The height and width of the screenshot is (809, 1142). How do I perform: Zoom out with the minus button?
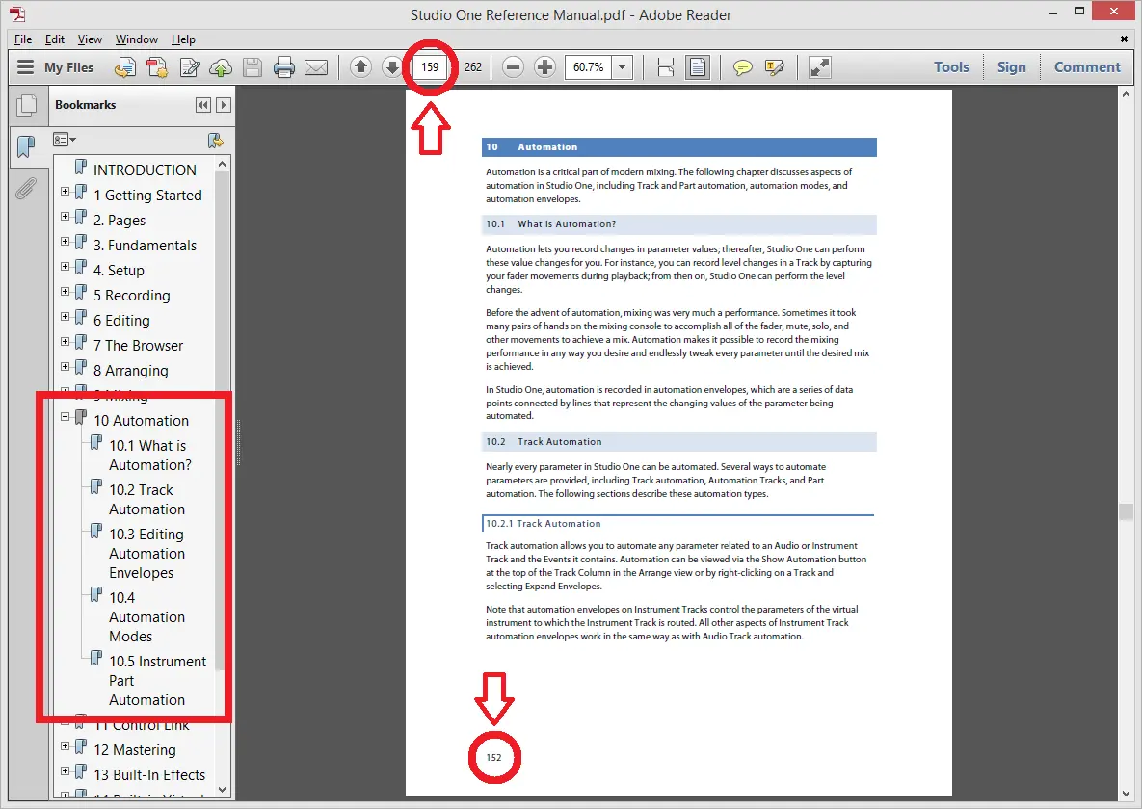tap(513, 67)
